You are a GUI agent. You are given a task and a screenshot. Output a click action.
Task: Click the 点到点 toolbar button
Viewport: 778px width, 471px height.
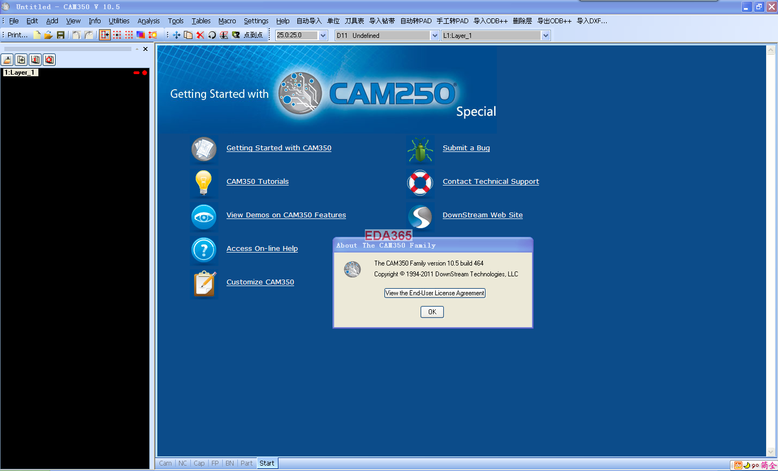click(253, 35)
